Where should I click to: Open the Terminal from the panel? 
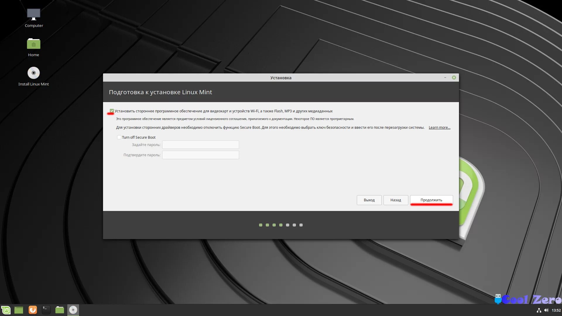click(46, 310)
